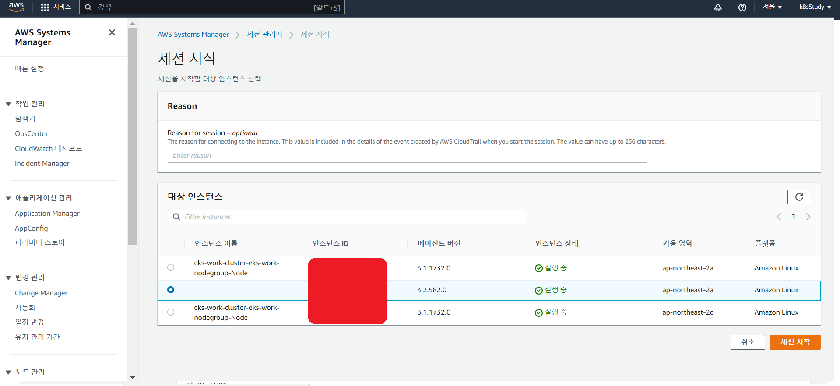
Task: Open 파라미터 스토어 in the sidebar
Action: [40, 242]
